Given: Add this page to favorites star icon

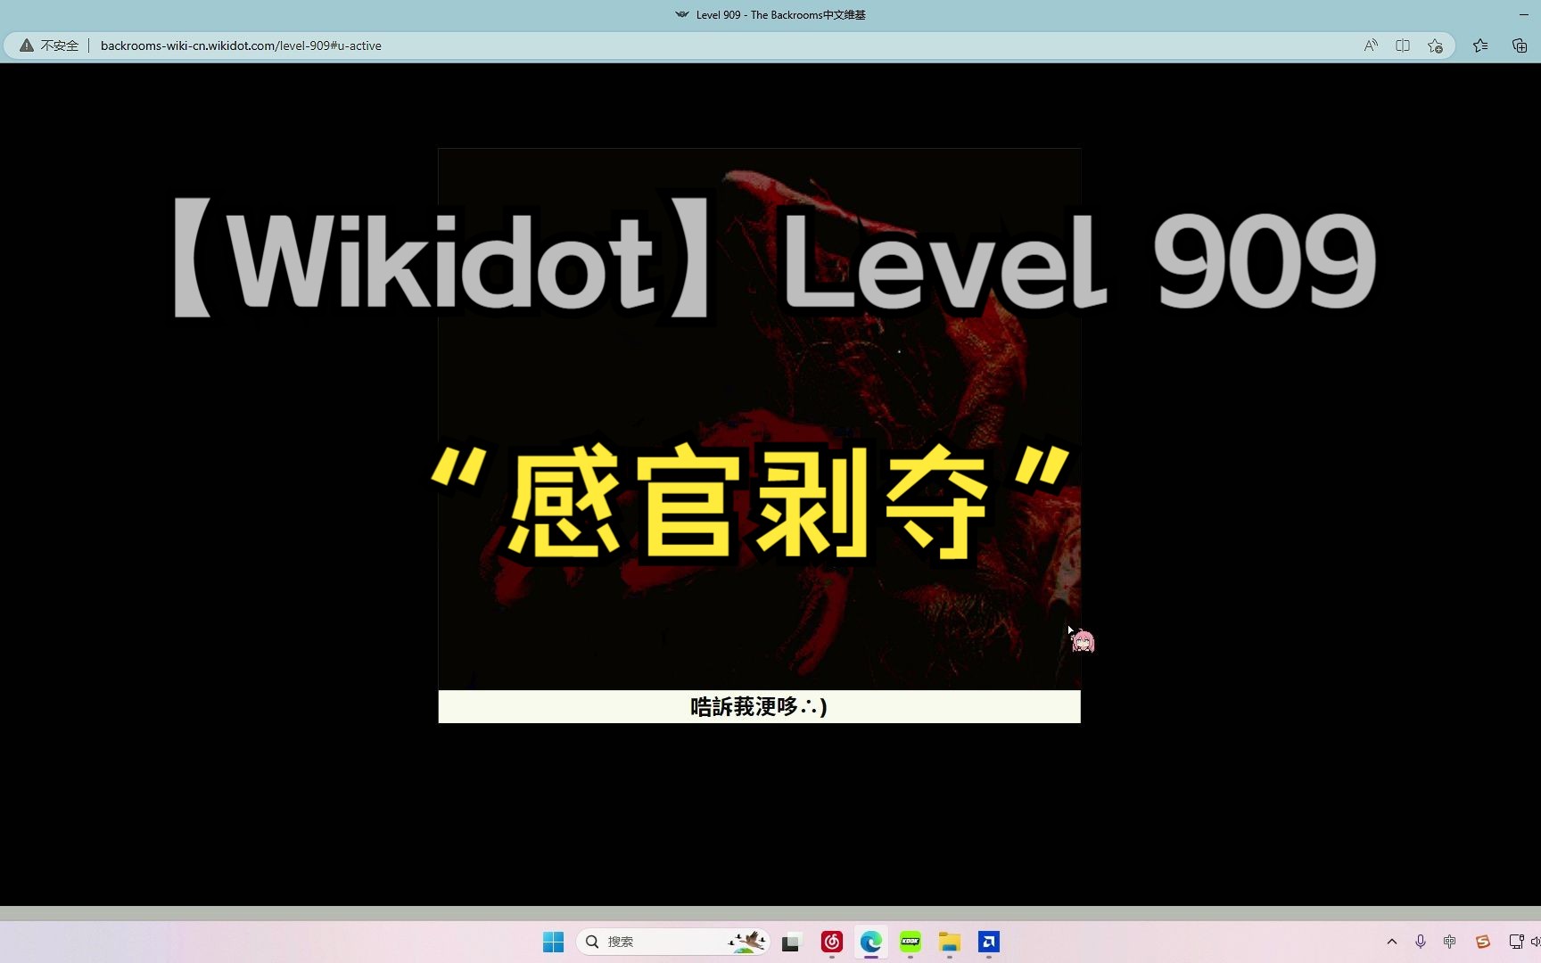Looking at the screenshot, I should pyautogui.click(x=1435, y=45).
